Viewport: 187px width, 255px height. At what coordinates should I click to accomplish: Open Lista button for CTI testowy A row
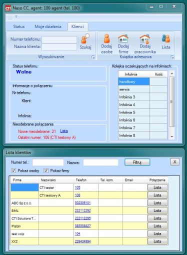pyautogui.click(x=157, y=195)
